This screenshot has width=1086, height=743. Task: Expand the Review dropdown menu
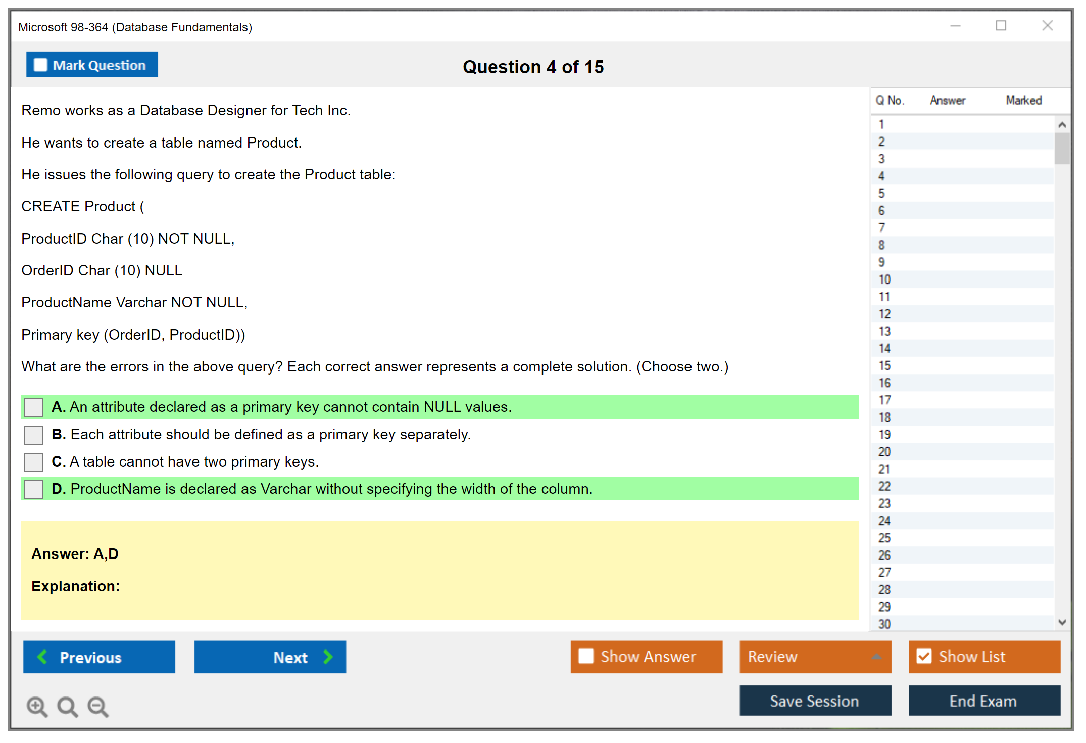pyautogui.click(x=876, y=657)
